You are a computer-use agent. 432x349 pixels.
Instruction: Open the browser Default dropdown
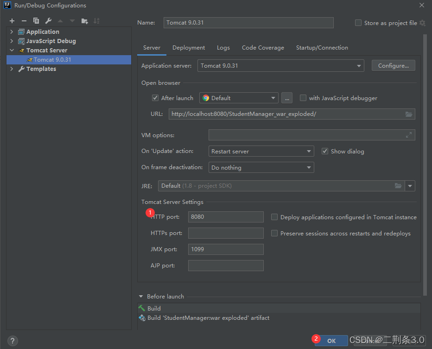tap(239, 98)
